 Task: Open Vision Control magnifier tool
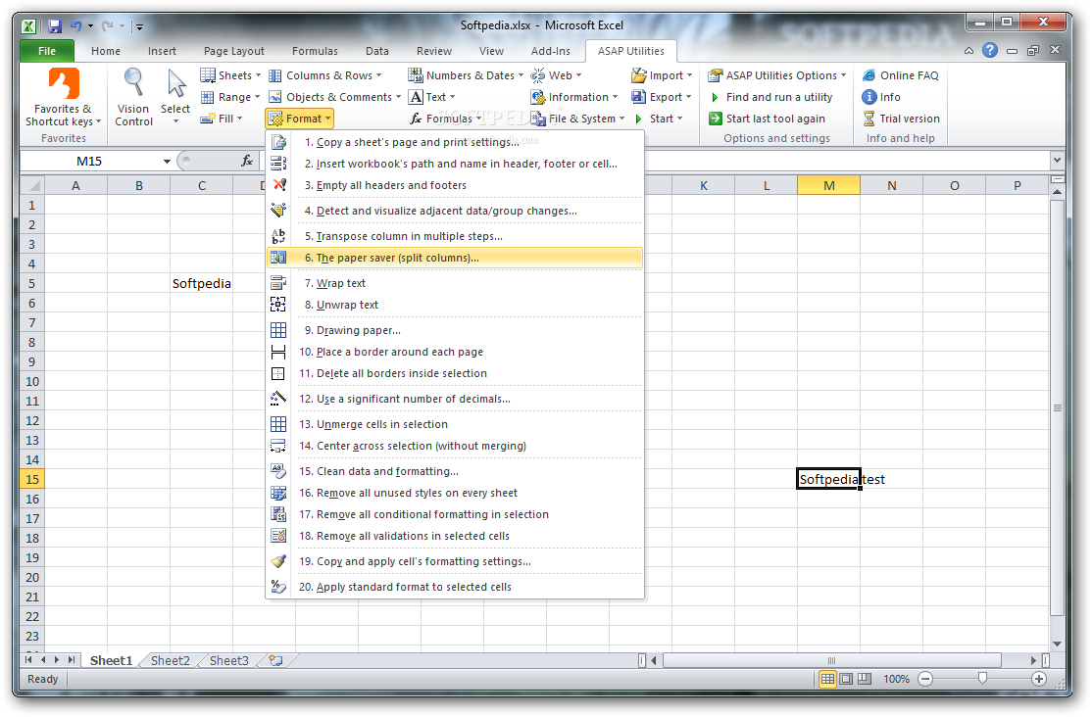133,82
